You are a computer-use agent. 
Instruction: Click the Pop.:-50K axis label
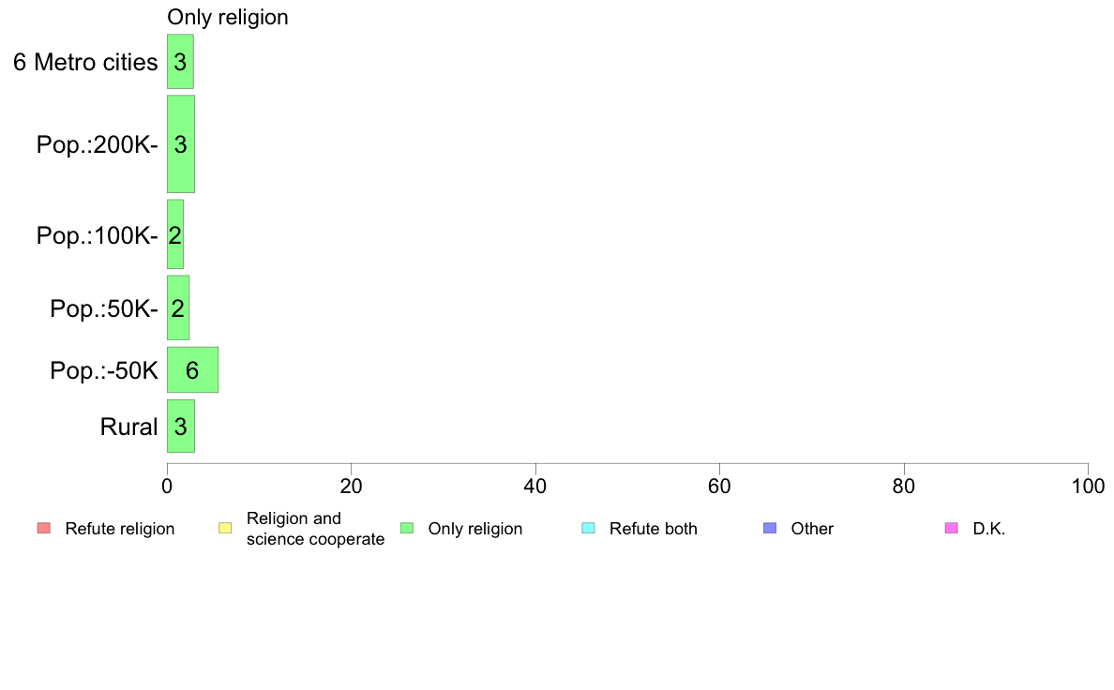point(104,371)
